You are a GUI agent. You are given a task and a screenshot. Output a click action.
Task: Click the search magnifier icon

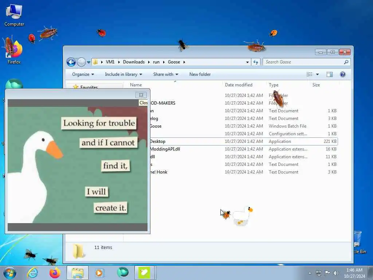tap(346, 62)
